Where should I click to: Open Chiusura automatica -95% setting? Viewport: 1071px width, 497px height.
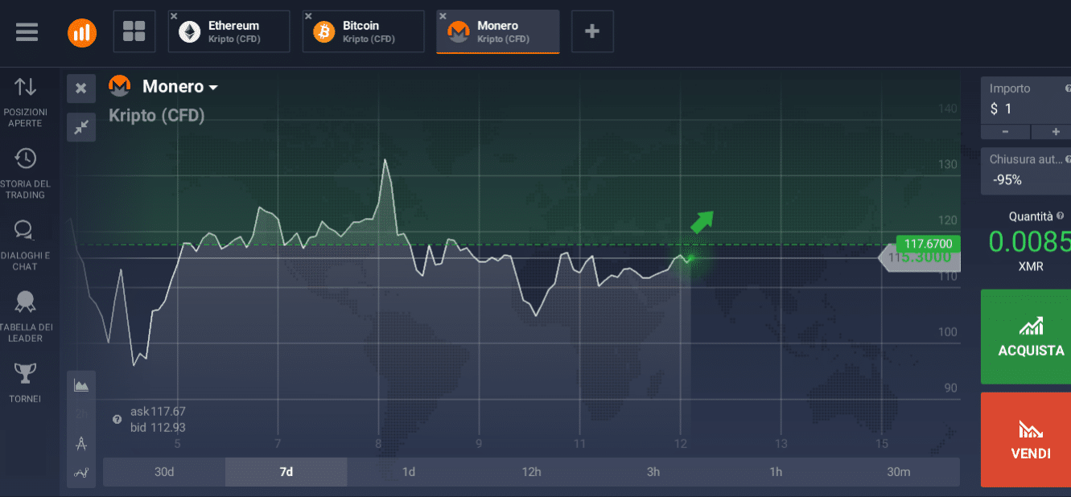1026,170
